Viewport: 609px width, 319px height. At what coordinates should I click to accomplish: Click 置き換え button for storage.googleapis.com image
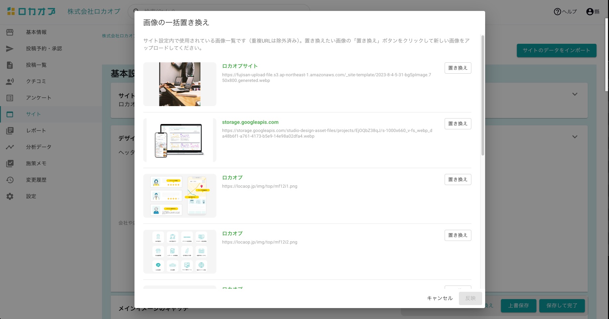pyautogui.click(x=458, y=124)
